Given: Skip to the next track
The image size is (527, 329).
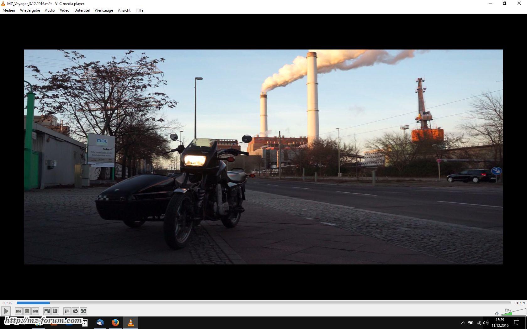Looking at the screenshot, I should coord(35,311).
